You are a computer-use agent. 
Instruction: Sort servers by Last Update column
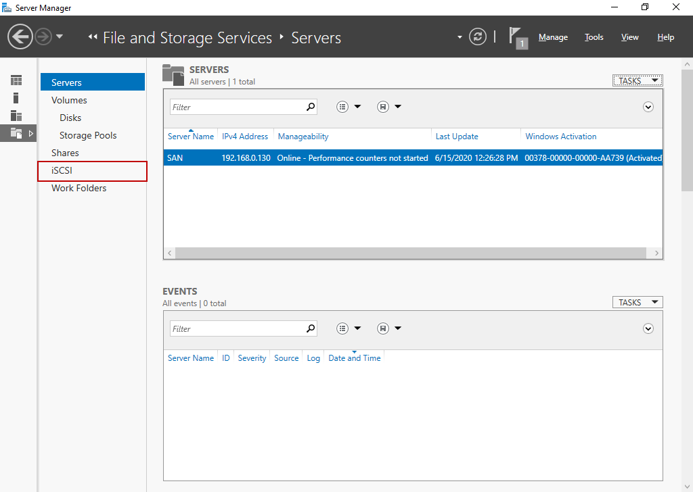(x=457, y=137)
